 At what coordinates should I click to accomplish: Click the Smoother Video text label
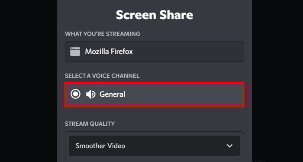pos(100,146)
